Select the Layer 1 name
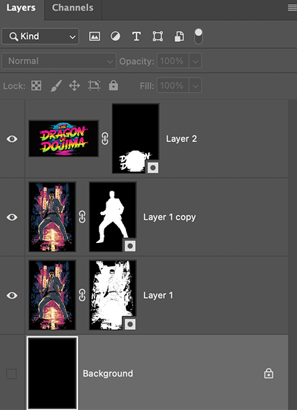297x410 pixels. coord(158,295)
